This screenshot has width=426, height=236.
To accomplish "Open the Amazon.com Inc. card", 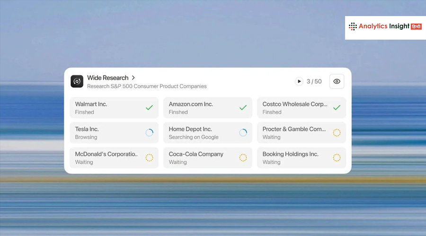I will point(208,108).
